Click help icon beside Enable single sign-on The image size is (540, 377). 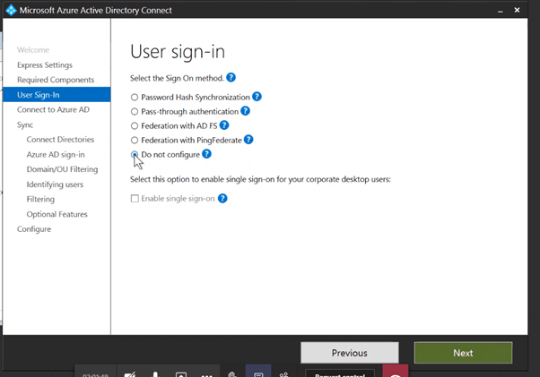pos(222,198)
